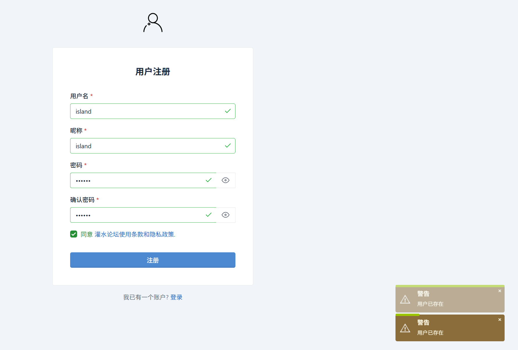Image resolution: width=518 pixels, height=350 pixels.
Task: Uncheck the agree to terms checkbox
Action: click(74, 234)
